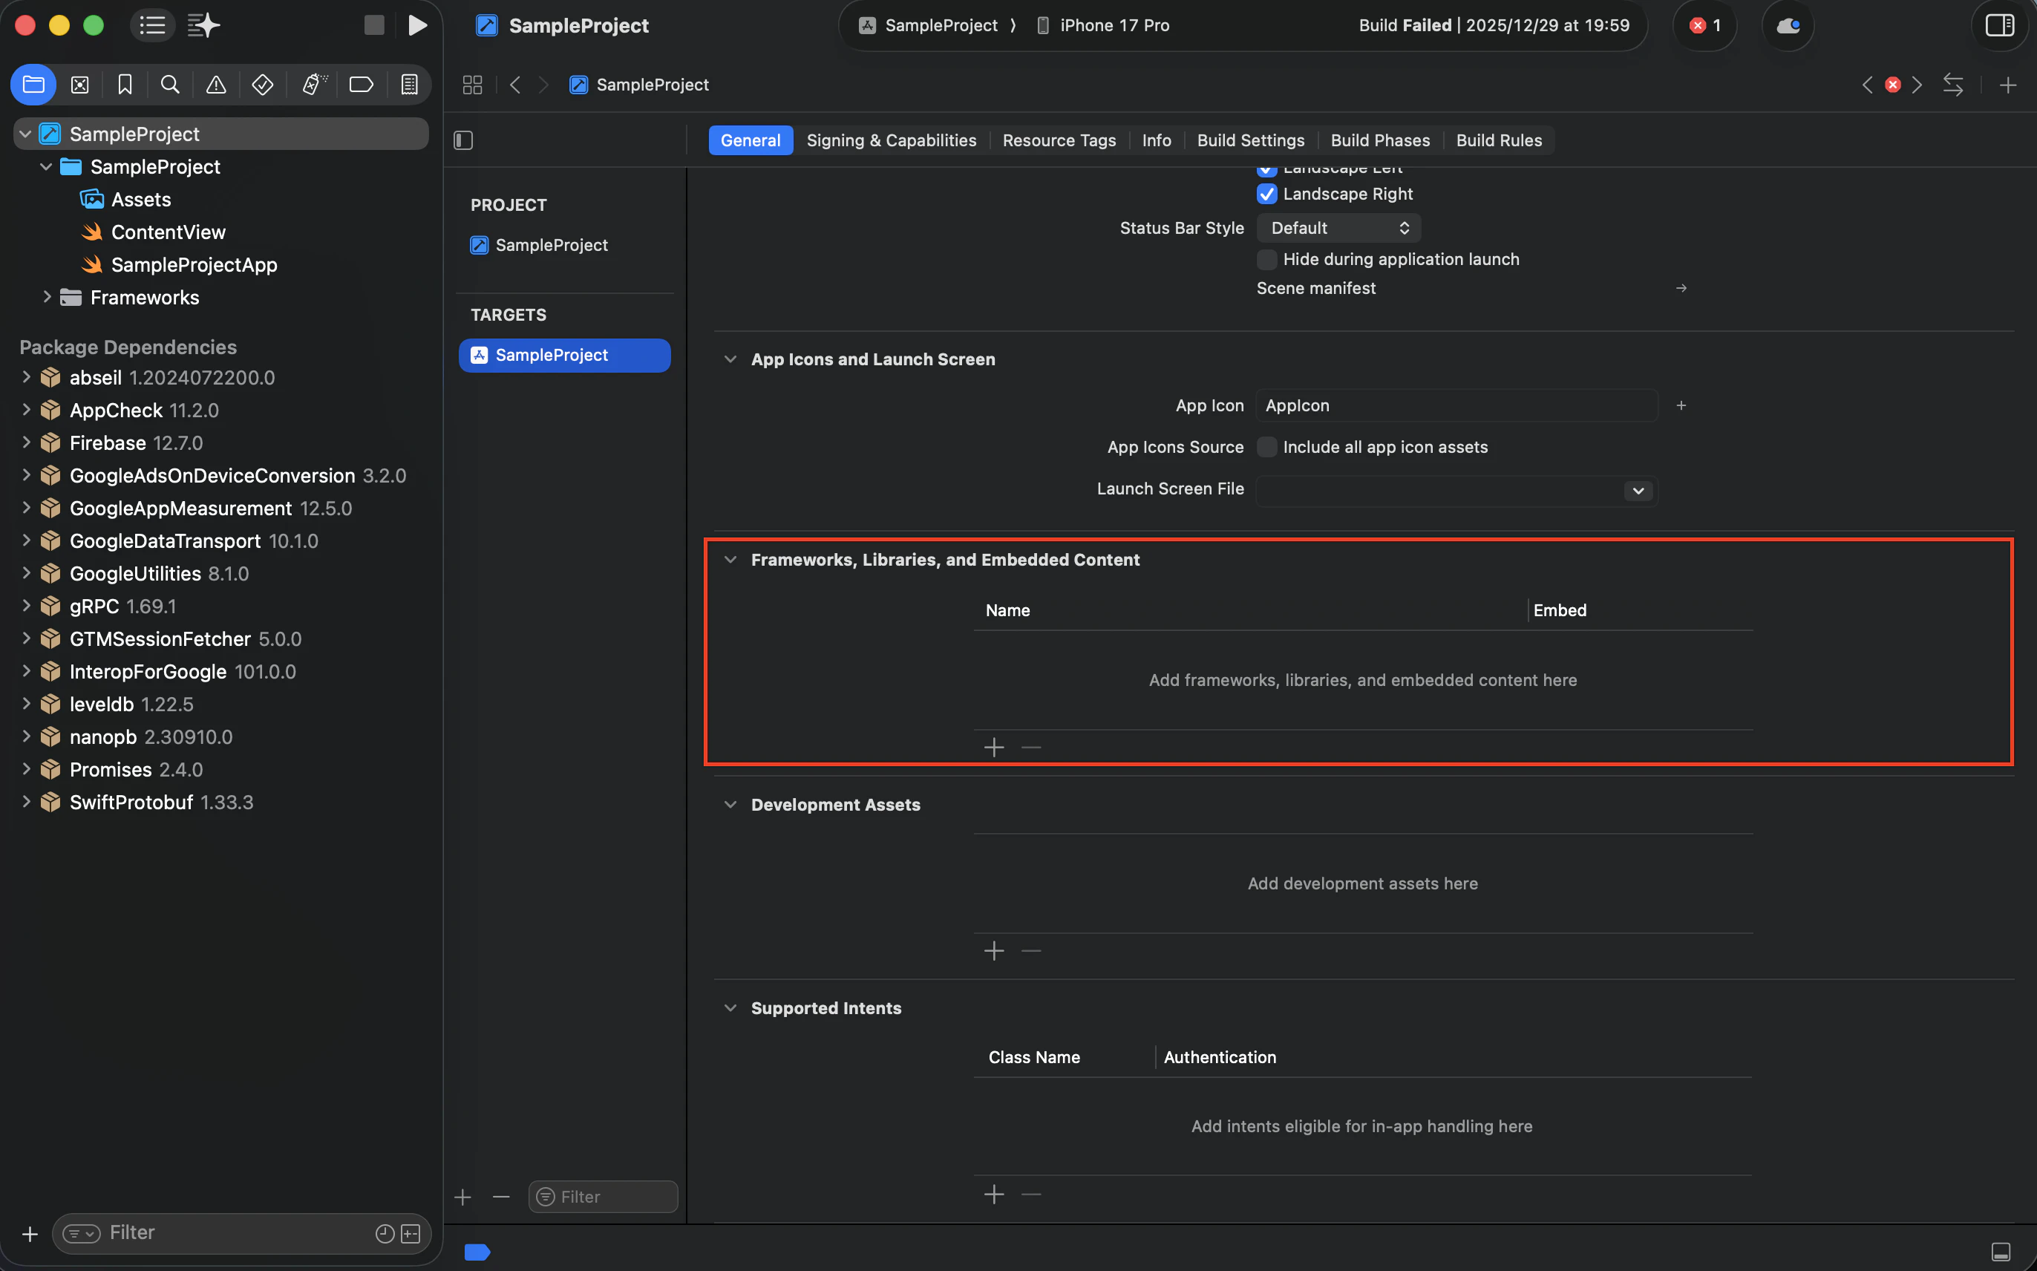Click the Stop button in toolbar
2037x1271 pixels.
[x=374, y=25]
